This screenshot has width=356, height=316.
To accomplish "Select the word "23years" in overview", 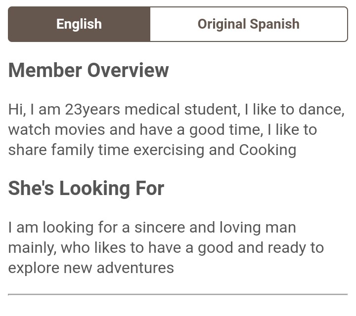I will [92, 110].
